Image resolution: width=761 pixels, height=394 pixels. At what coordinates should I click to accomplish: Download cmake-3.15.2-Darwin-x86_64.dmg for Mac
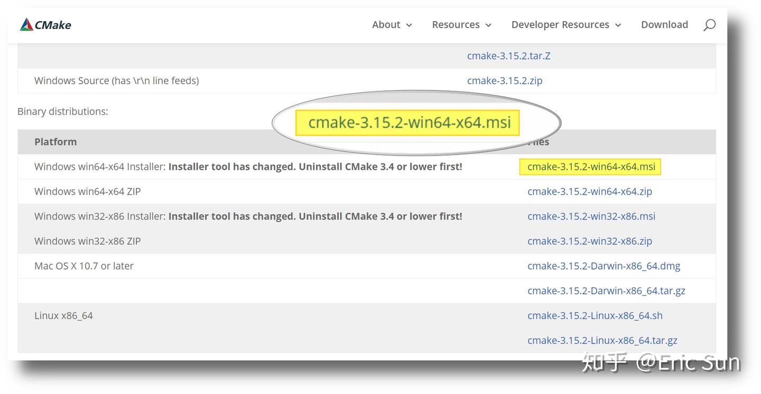click(x=604, y=266)
